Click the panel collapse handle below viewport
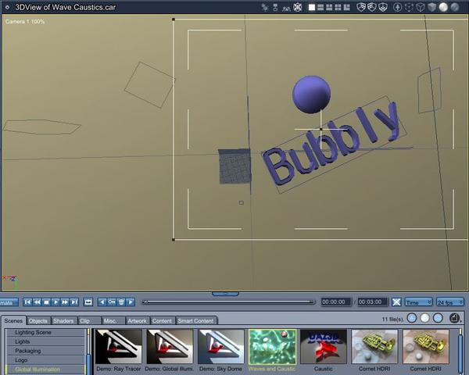Viewport: 469px width, 375px height. [225, 294]
